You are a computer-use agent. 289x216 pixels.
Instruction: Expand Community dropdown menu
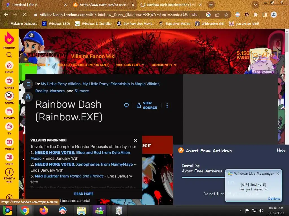[164, 65]
